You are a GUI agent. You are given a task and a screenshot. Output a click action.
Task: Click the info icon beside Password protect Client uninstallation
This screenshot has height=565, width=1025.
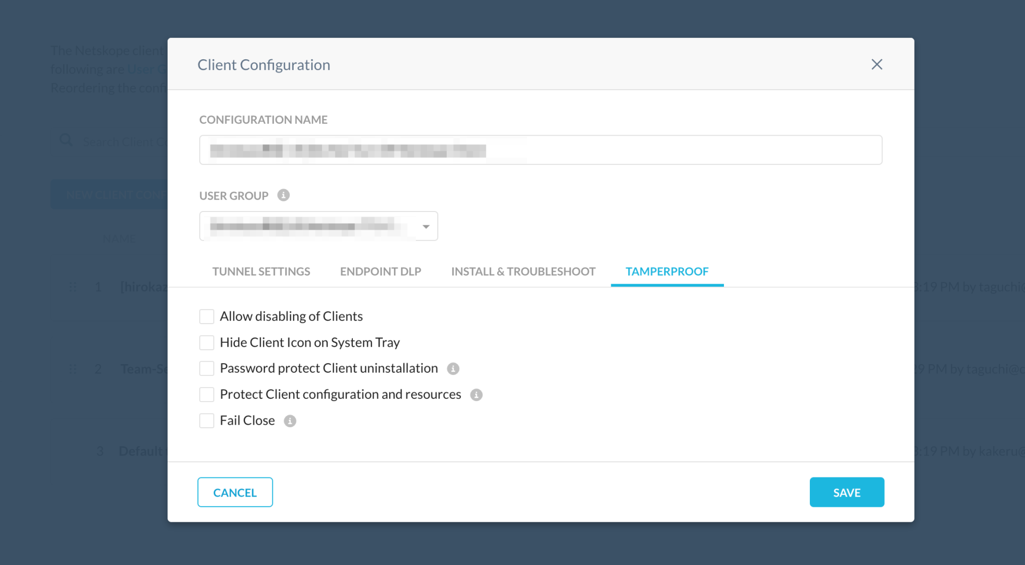point(453,368)
